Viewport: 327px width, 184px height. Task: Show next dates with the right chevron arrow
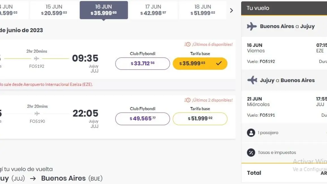coord(231,10)
